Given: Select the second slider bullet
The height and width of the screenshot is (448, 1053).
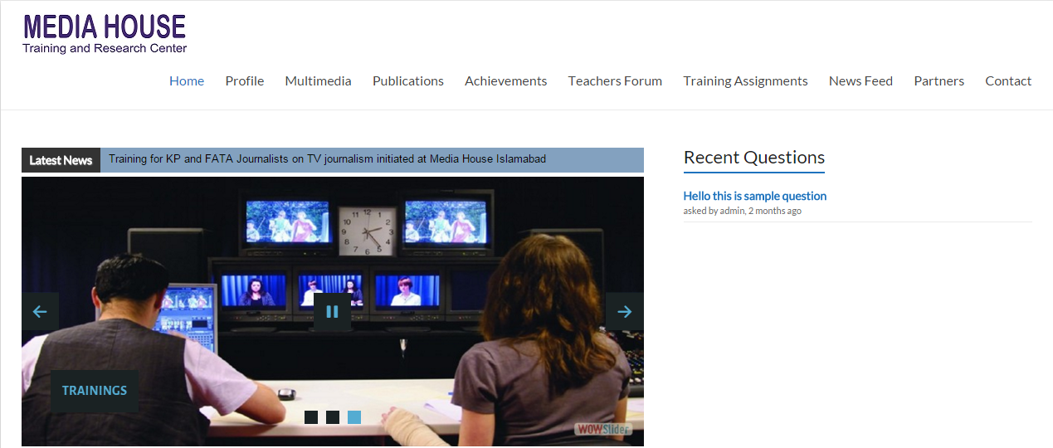Looking at the screenshot, I should pyautogui.click(x=333, y=417).
